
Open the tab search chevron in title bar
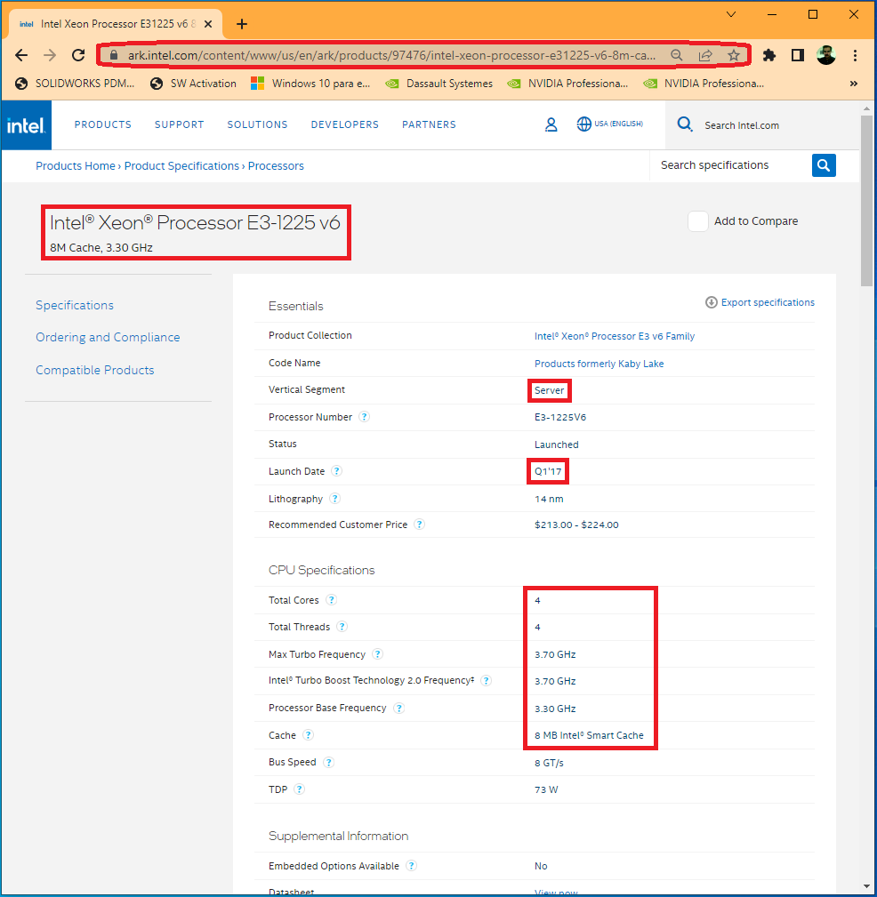coord(731,14)
